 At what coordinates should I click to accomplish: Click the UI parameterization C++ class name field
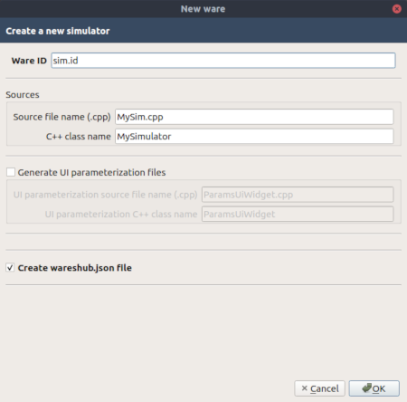click(298, 214)
